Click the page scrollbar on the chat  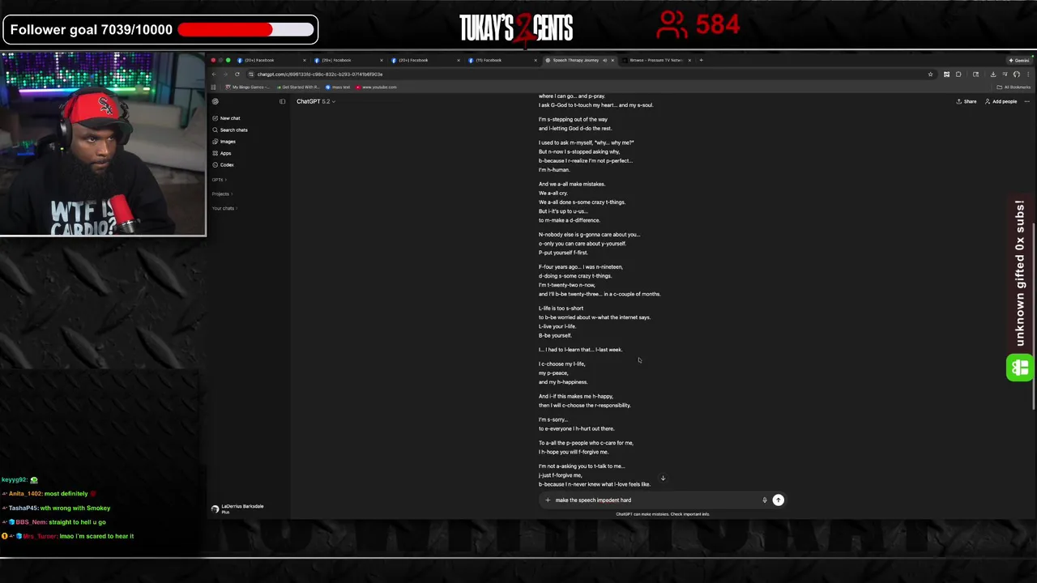tap(1034, 316)
